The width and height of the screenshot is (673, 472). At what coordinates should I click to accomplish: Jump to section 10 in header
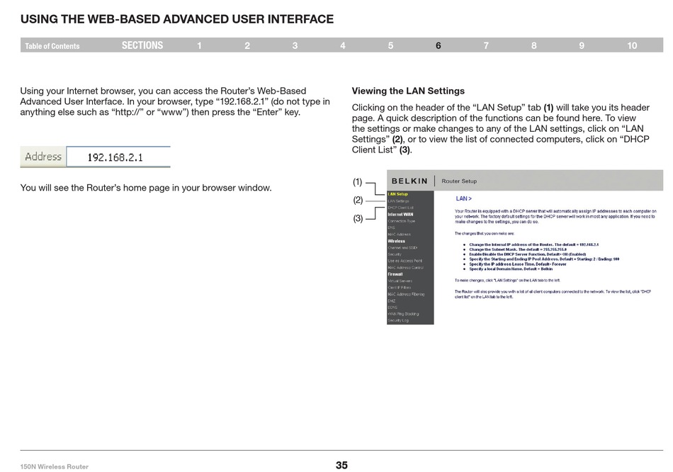632,45
